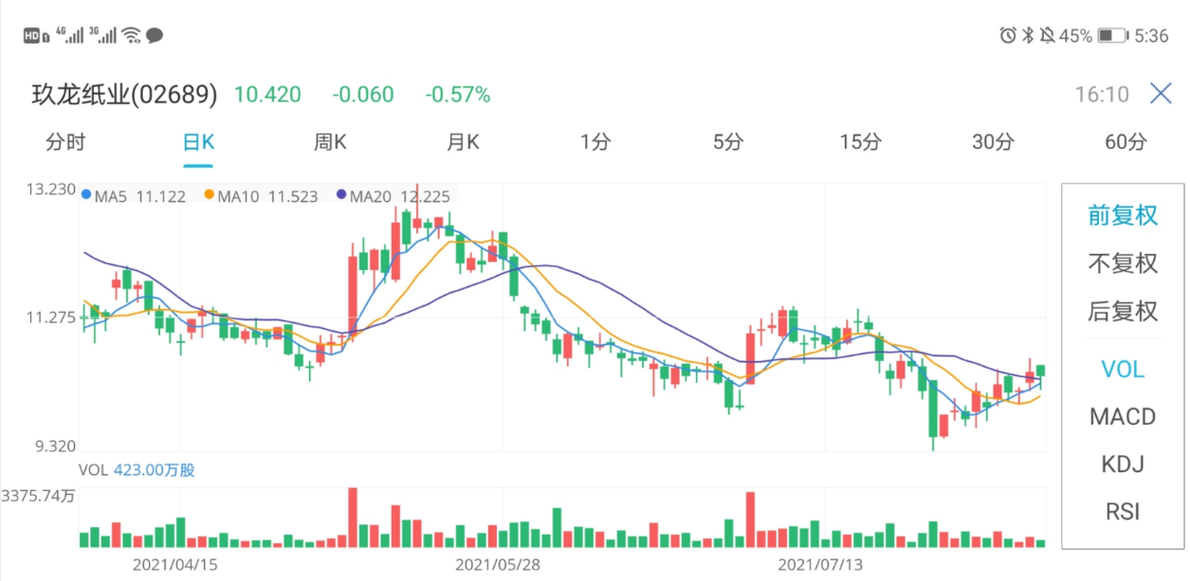Switch to the 分时 tab
This screenshot has height=581, width=1190.
click(65, 142)
